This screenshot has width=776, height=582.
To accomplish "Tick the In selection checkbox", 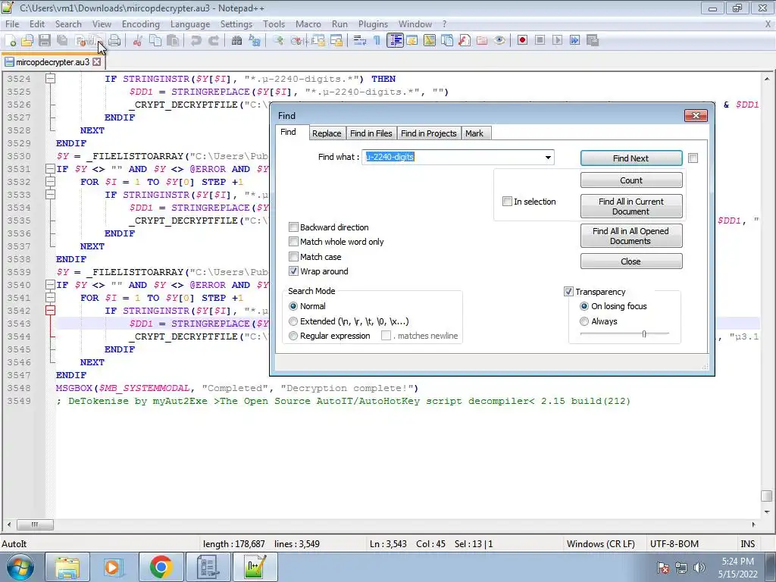I will [507, 202].
